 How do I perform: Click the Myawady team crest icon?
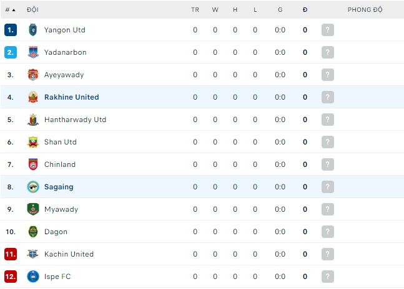[x=33, y=209]
